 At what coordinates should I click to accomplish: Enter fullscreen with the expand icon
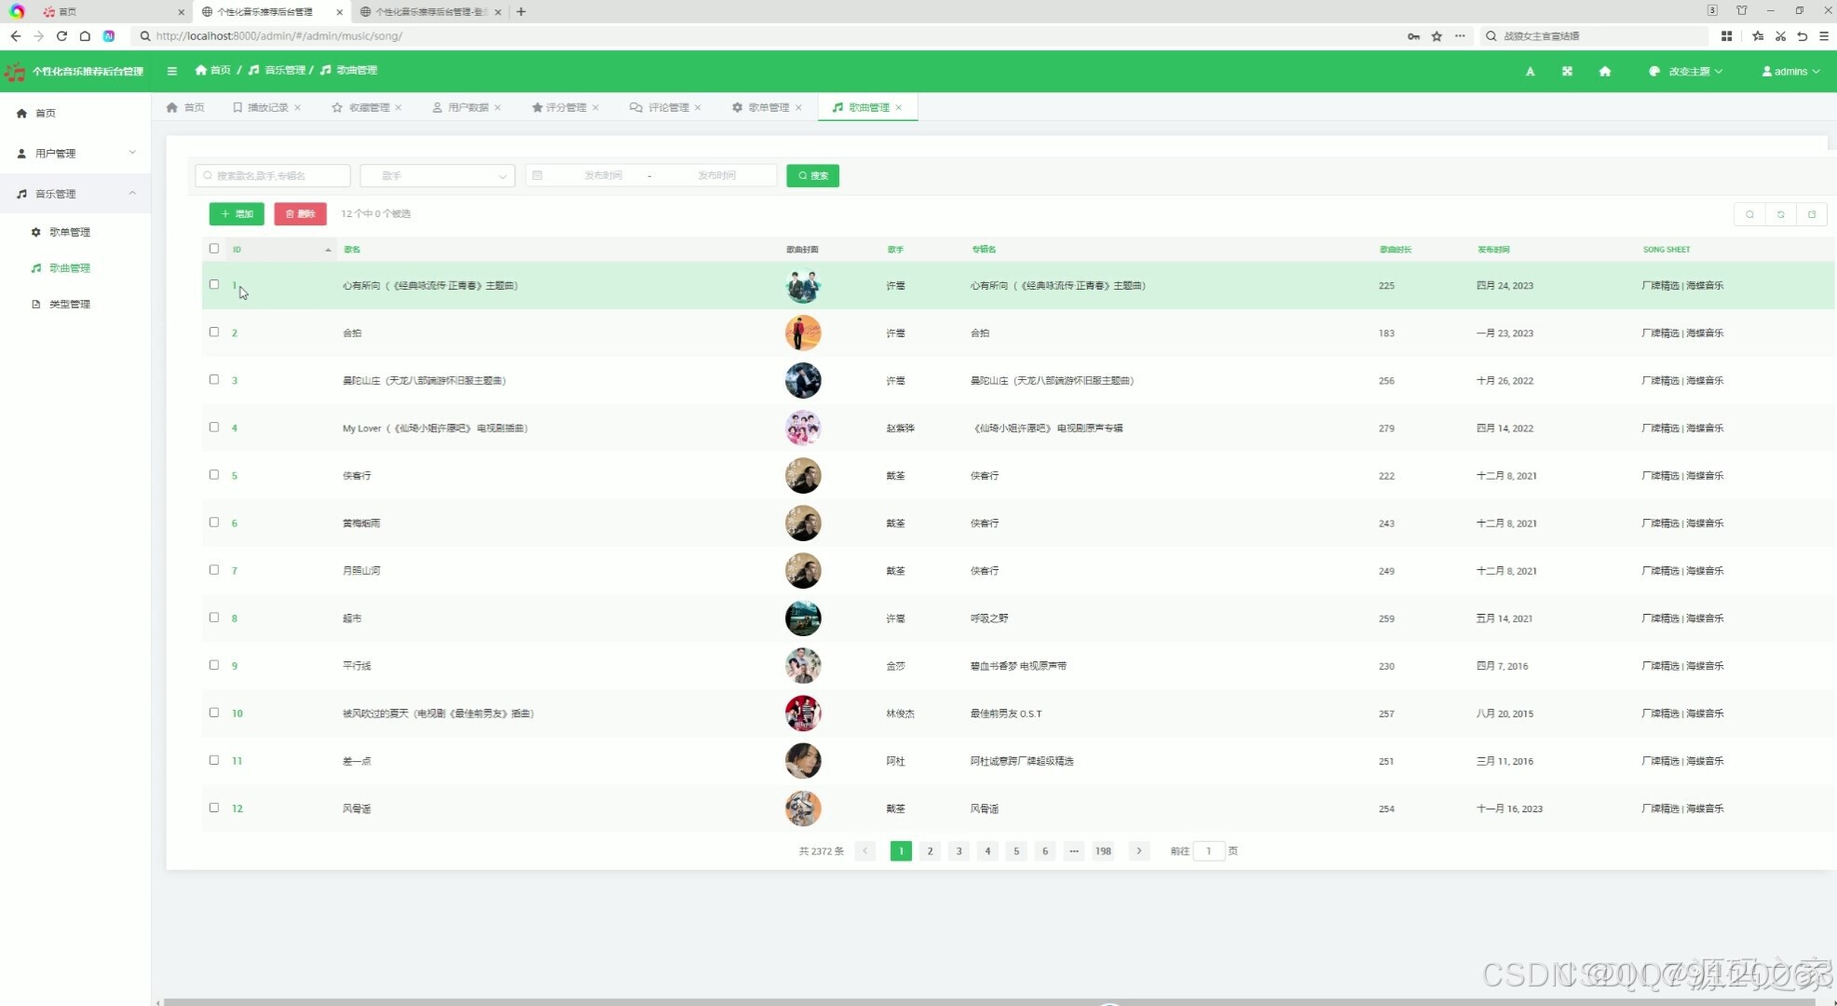(1567, 72)
